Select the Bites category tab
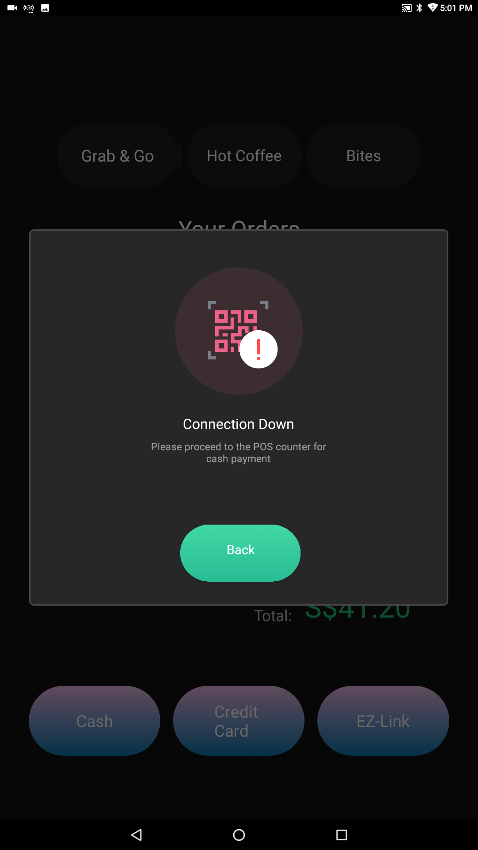Image resolution: width=478 pixels, height=850 pixels. (363, 155)
